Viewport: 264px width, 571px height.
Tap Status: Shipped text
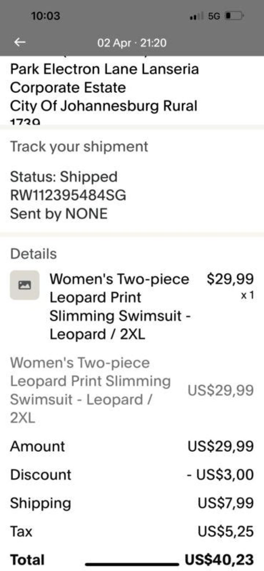click(63, 177)
